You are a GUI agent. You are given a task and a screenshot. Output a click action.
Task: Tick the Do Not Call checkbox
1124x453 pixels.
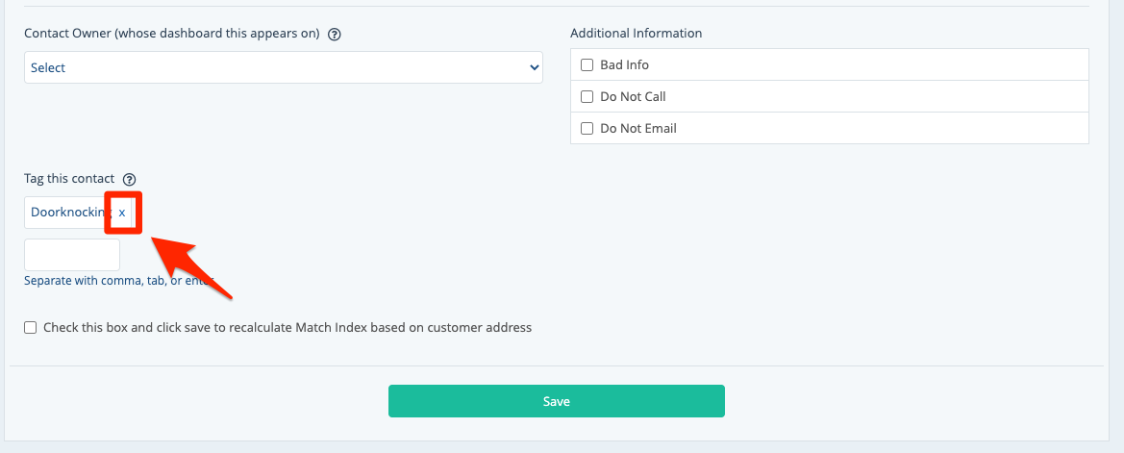pos(587,97)
